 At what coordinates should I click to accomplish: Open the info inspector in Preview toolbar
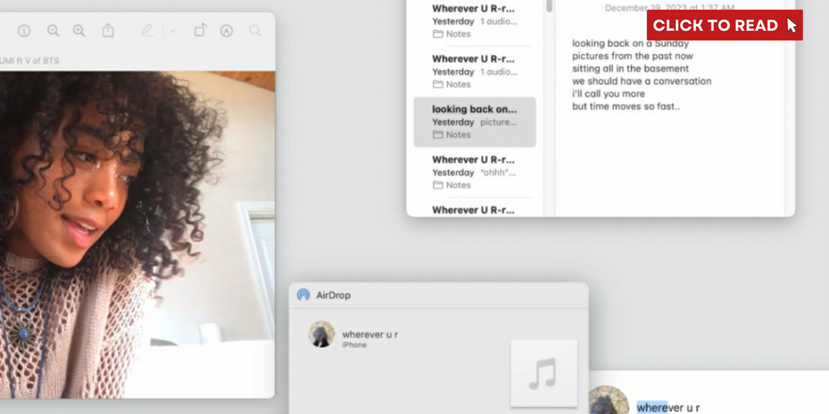[x=23, y=31]
